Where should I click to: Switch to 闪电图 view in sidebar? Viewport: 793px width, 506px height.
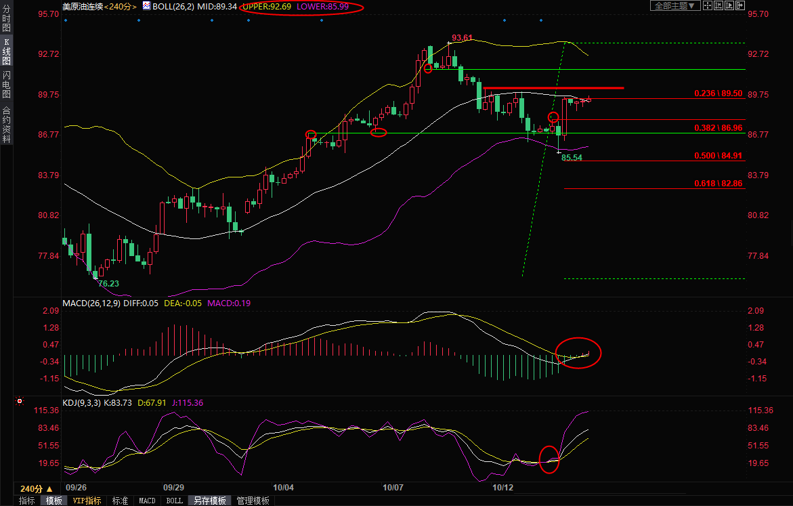pos(6,84)
